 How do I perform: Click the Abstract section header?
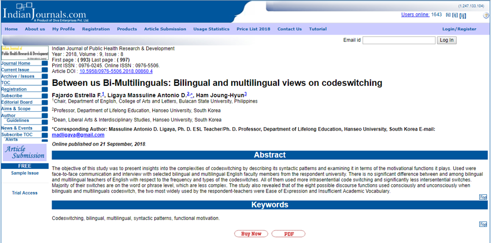(270, 155)
